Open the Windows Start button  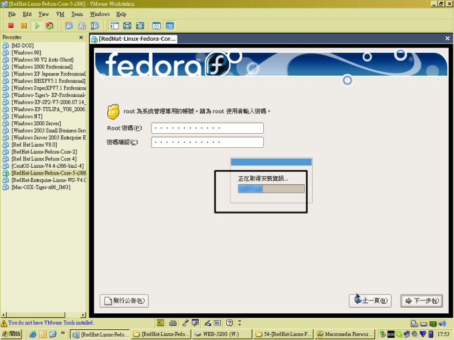[x=11, y=334]
